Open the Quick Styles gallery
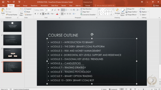Viewport: 161px width, 90px height. tap(123, 12)
